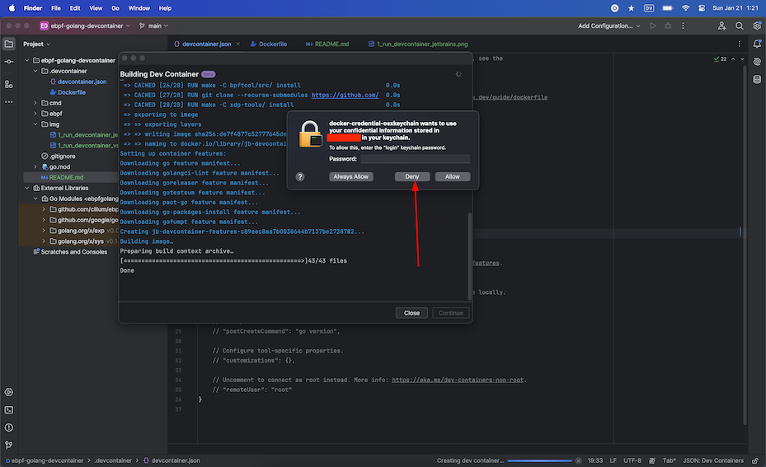
Task: Switch to the 1_run_devcontainer_jetbrains.png tab
Action: [x=418, y=44]
